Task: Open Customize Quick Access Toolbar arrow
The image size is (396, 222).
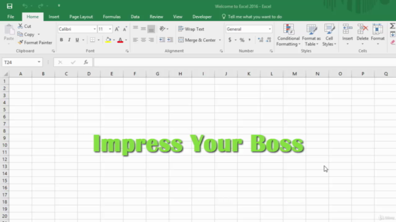Action: 59,6
